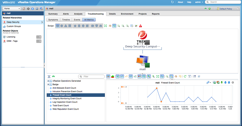This screenshot has width=242, height=126.
Task: Open the Environment tab
Action: tap(127, 14)
